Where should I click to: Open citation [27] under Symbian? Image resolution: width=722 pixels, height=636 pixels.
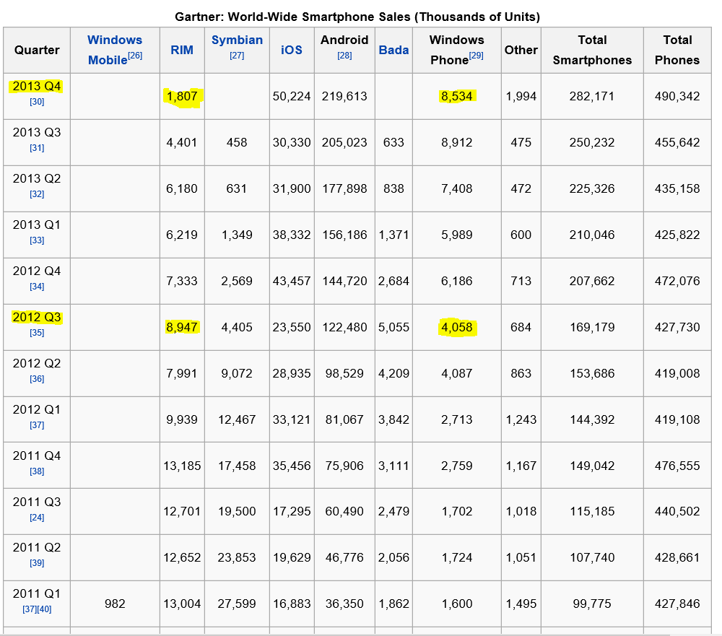(x=237, y=56)
